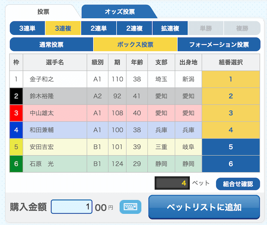Click the disabled 複勝 tab
Image resolution: width=267 pixels, height=225 pixels.
242,28
